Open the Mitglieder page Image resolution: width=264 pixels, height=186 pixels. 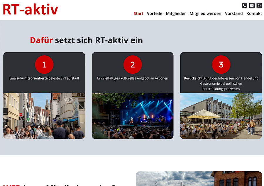176,13
